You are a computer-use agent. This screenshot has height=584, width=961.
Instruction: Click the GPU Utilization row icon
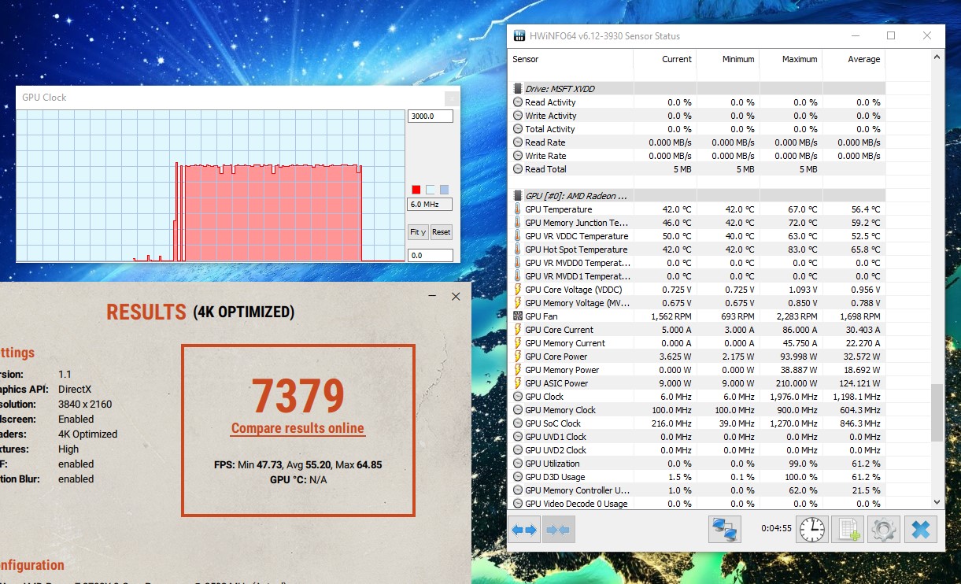click(x=517, y=464)
